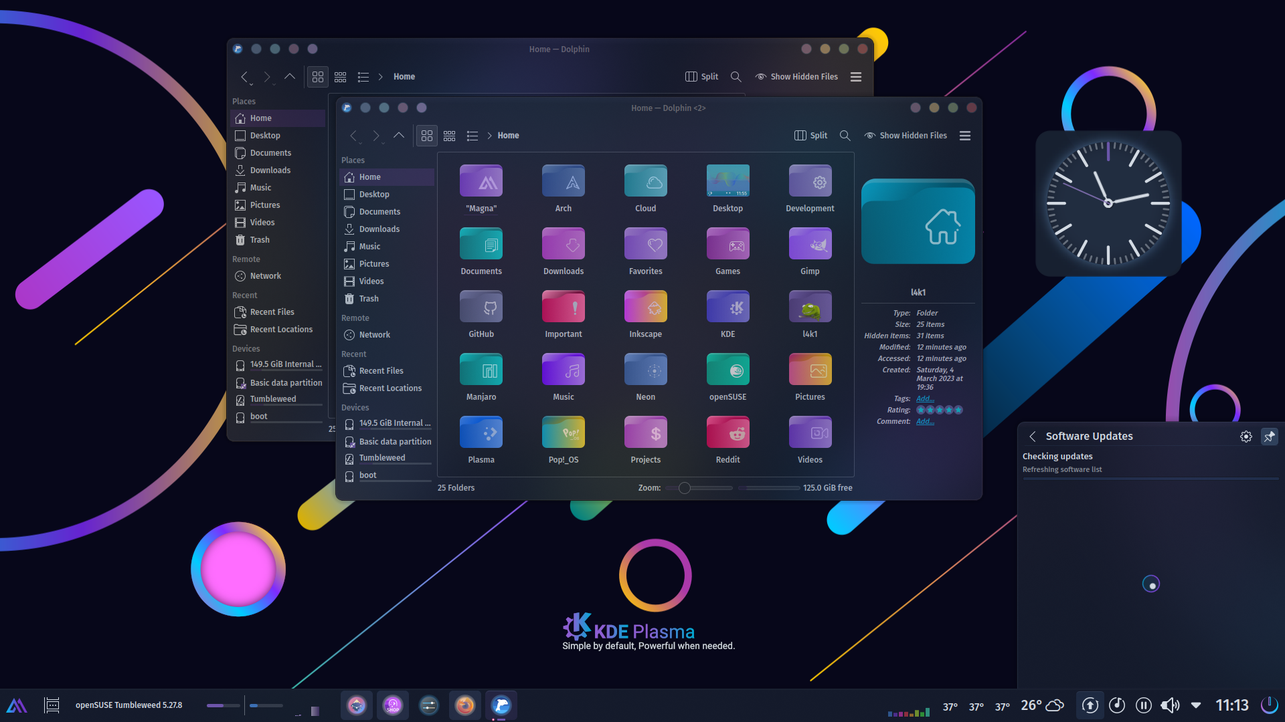Select Downloads in front window Places panel

pos(387,229)
